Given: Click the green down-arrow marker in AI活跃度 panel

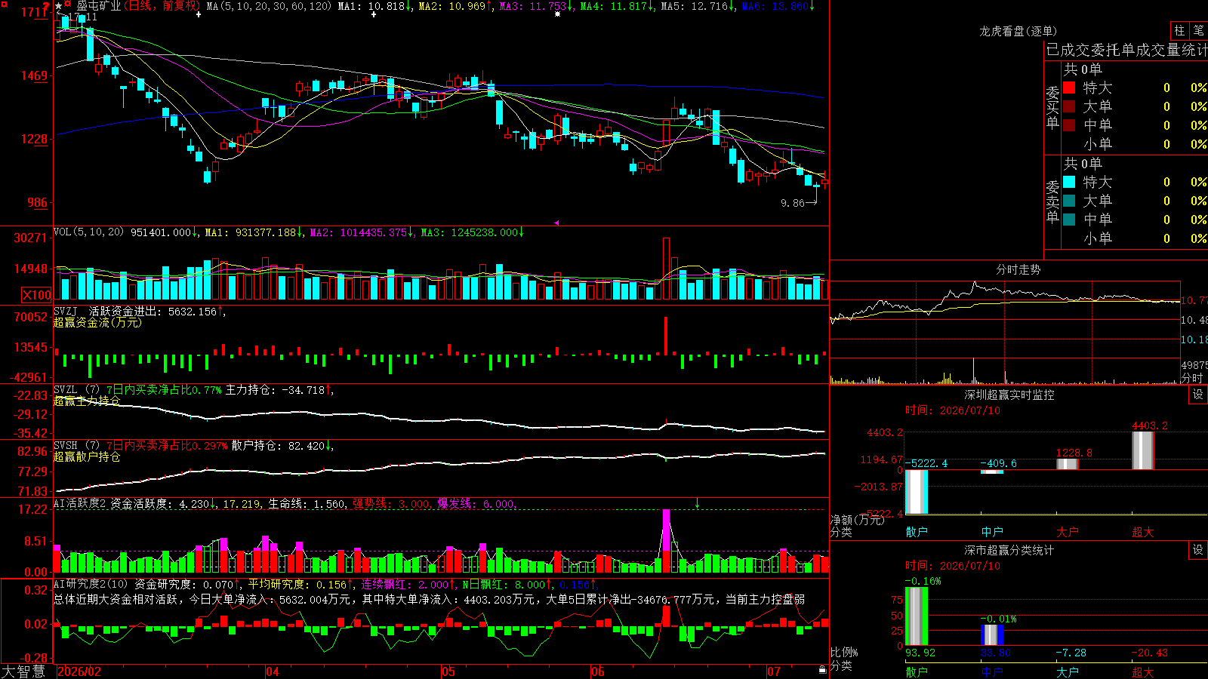Looking at the screenshot, I should tap(697, 503).
